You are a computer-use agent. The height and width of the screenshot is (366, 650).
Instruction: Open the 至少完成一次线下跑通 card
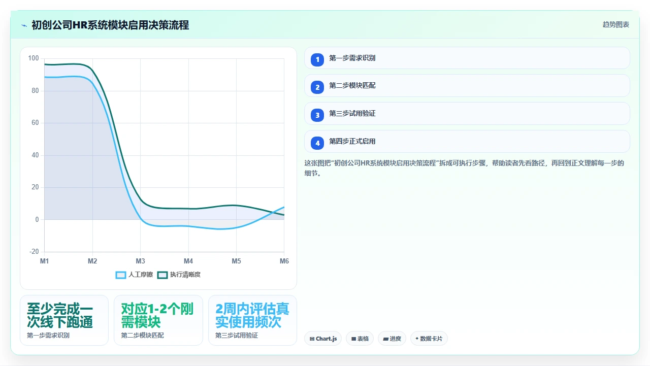(64, 320)
